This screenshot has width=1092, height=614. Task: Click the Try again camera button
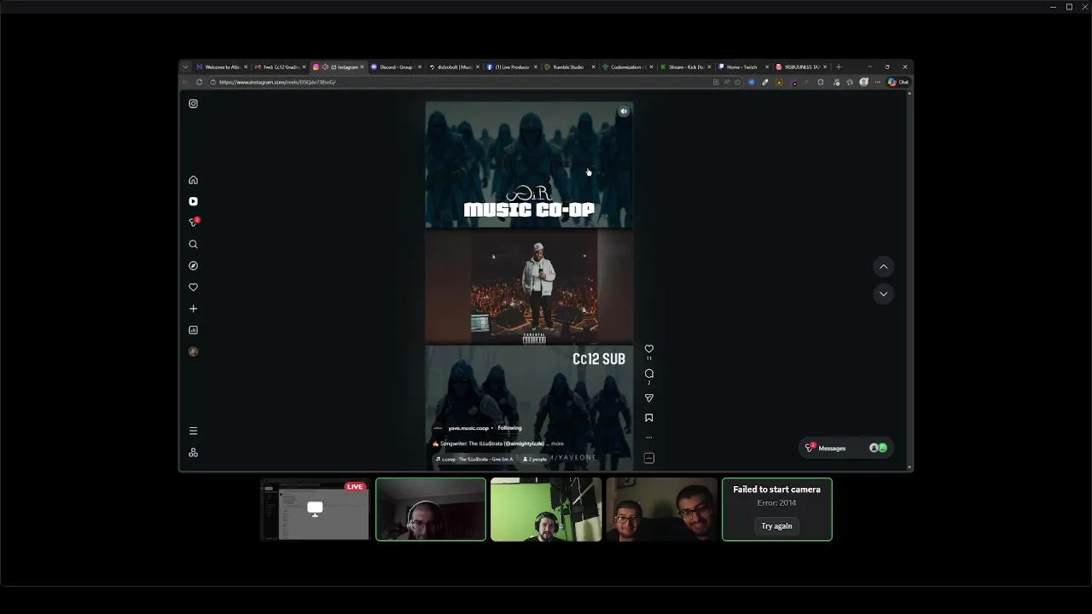point(776,526)
